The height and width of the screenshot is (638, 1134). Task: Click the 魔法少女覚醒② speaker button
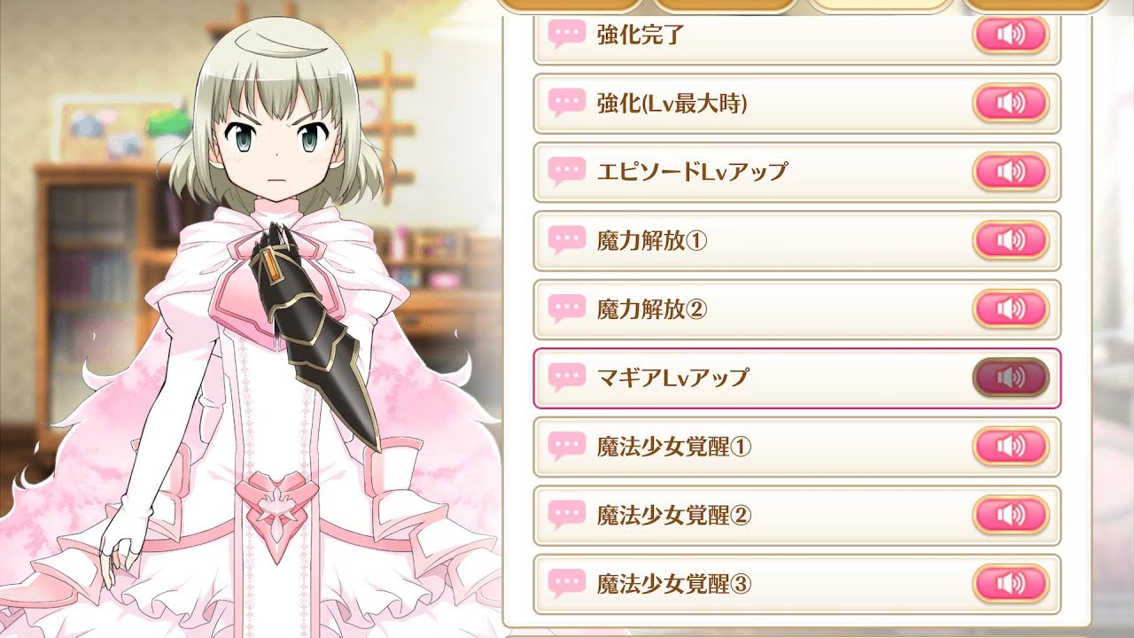click(1011, 515)
